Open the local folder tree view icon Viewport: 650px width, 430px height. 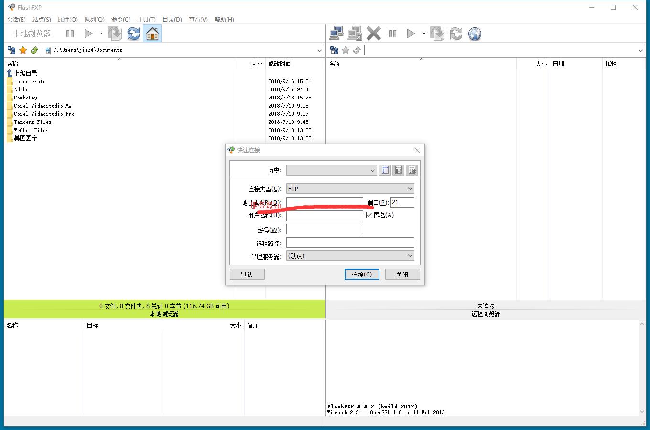11,50
